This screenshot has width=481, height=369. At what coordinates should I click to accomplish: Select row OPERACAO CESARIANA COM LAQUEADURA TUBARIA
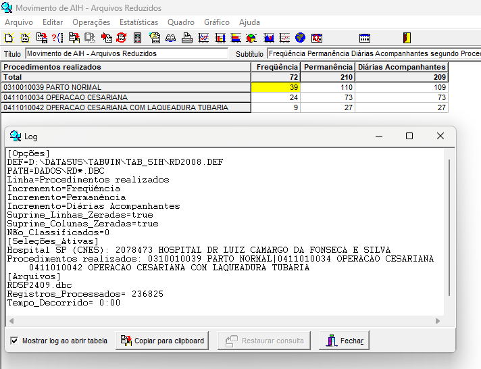pos(126,107)
